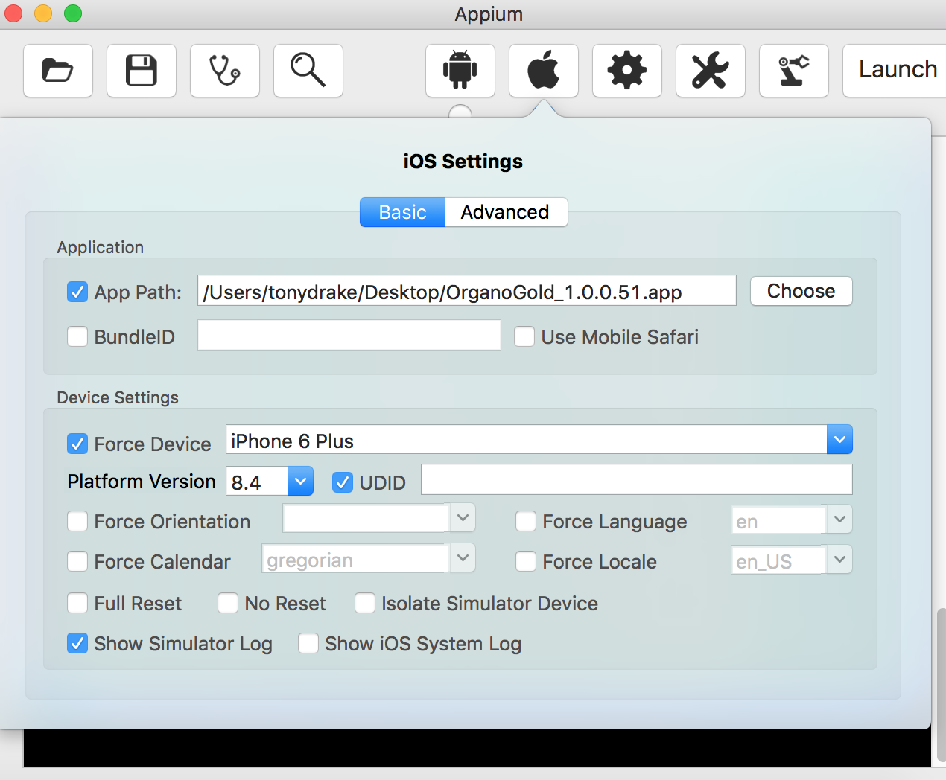The height and width of the screenshot is (780, 946).
Task: Click the BundleID text field
Action: click(349, 335)
